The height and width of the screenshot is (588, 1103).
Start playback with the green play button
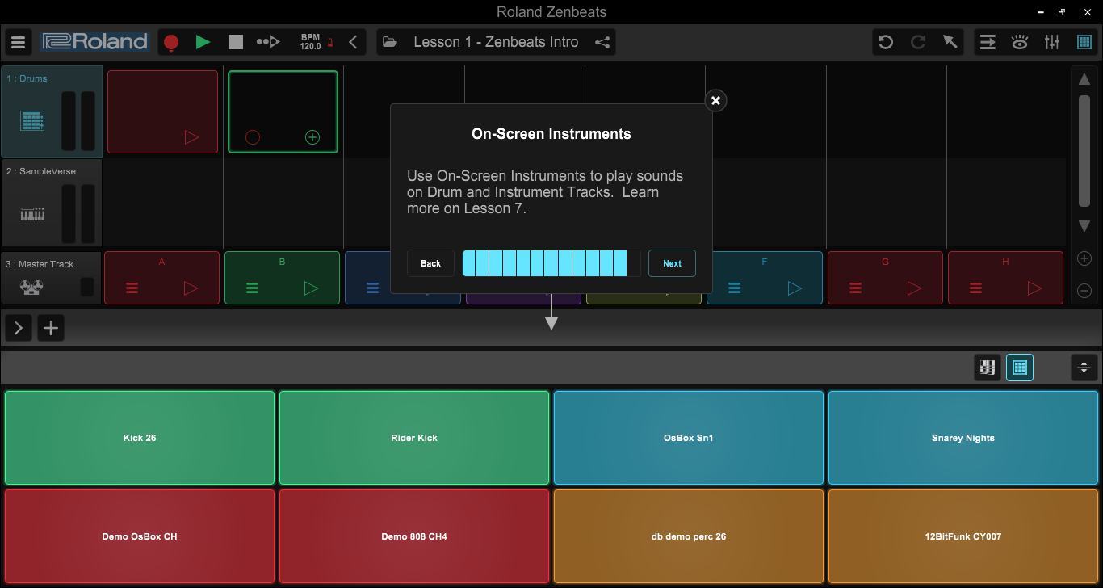(203, 42)
